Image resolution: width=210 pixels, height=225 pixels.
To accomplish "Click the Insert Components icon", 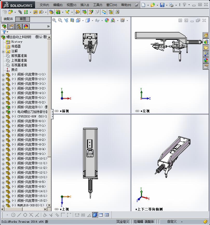I will (11, 12).
